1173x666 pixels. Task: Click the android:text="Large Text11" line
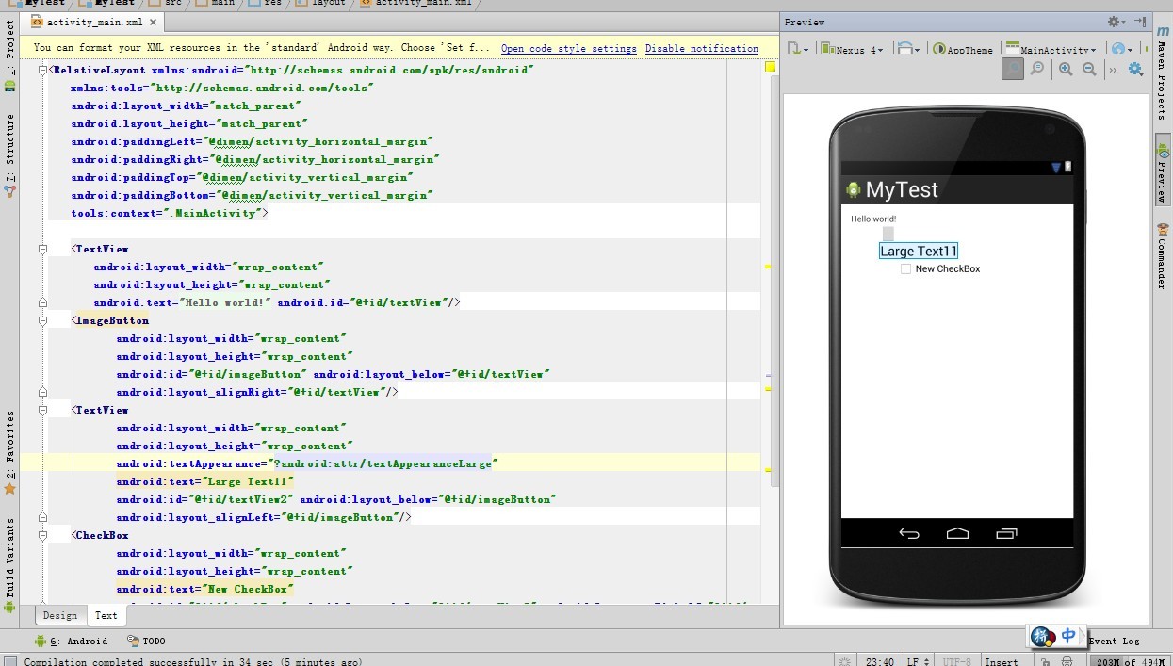click(x=205, y=481)
